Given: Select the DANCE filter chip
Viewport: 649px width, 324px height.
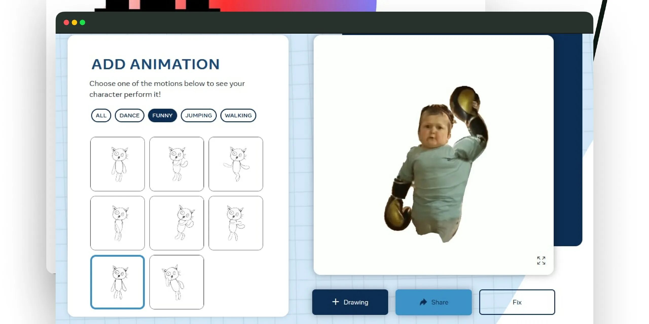Looking at the screenshot, I should [129, 115].
